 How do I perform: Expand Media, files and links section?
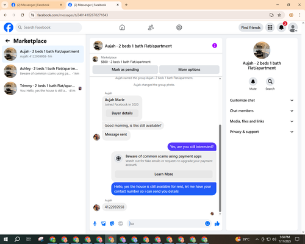click(262, 121)
